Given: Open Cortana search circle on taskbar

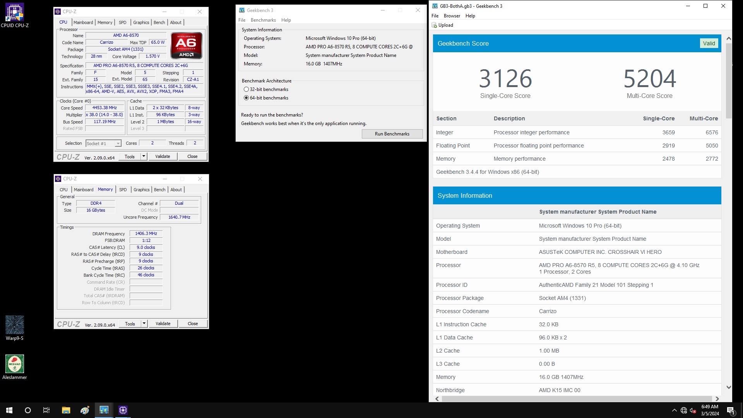Looking at the screenshot, I should (x=28, y=410).
